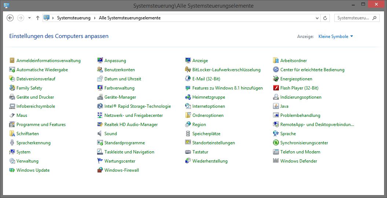Open RemoteApp- und Desktopverbindungen link

(x=317, y=125)
